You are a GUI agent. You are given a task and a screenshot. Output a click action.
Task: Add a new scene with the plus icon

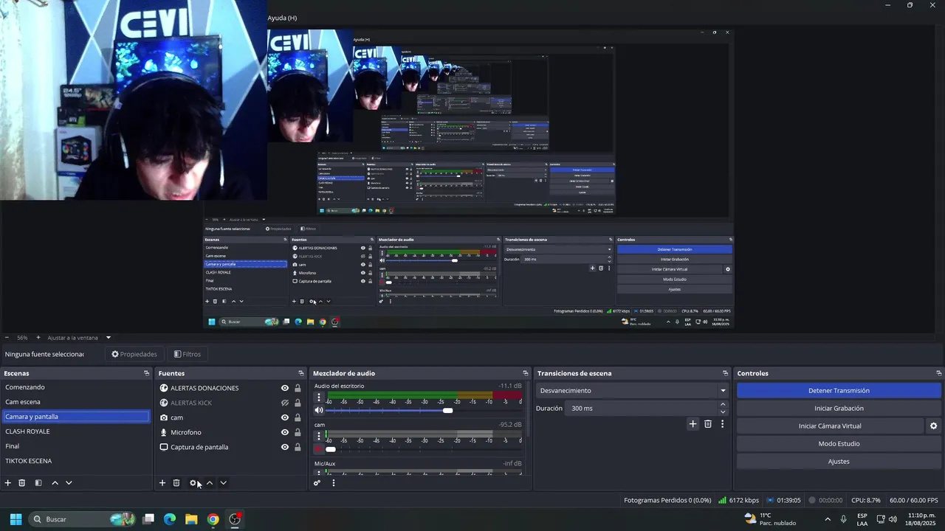pyautogui.click(x=8, y=483)
